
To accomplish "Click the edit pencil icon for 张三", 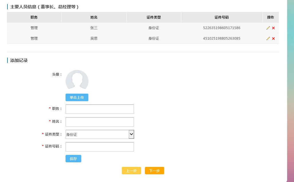I will 268,28.
